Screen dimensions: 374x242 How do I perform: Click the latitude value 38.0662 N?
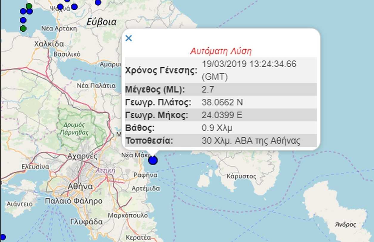coord(222,102)
